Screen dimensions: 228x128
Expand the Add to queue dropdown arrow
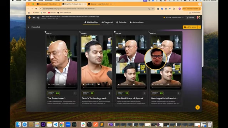[x=199, y=27]
